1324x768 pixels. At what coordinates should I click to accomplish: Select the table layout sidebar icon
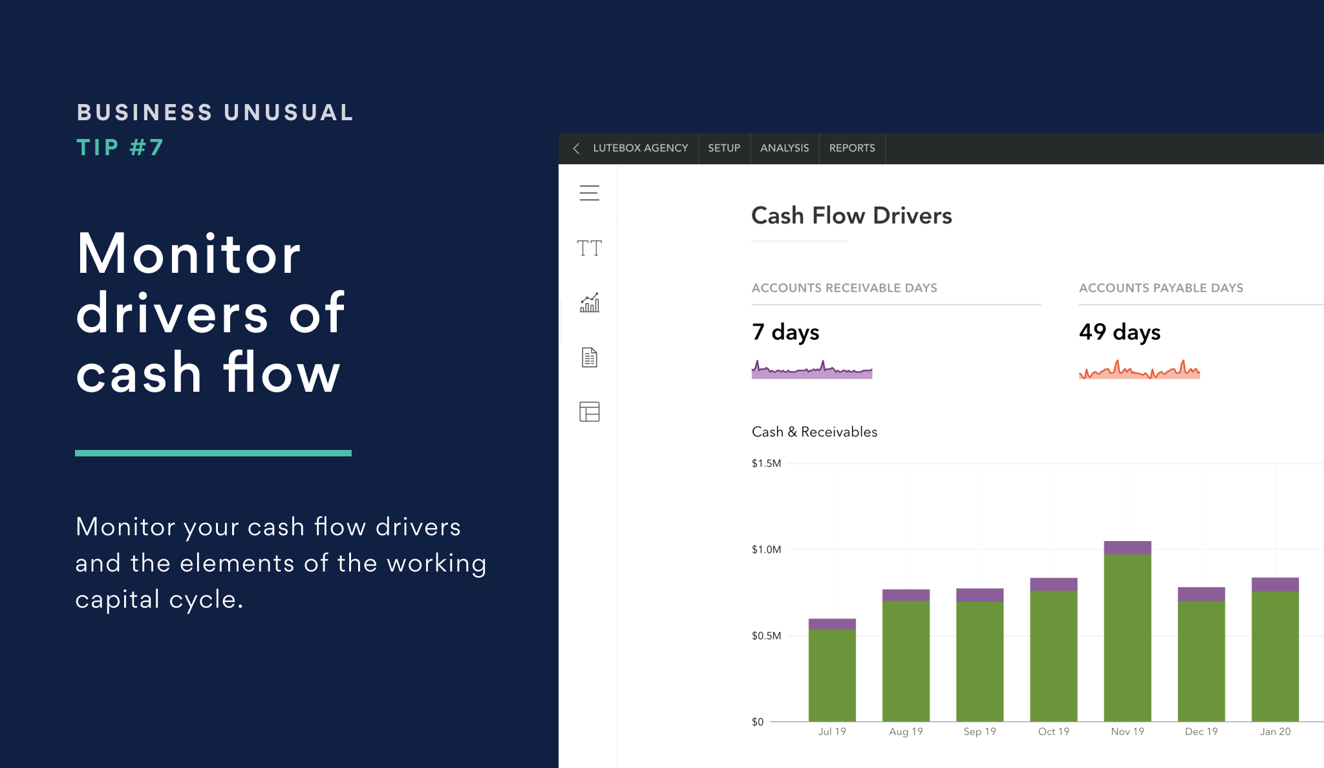[589, 411]
